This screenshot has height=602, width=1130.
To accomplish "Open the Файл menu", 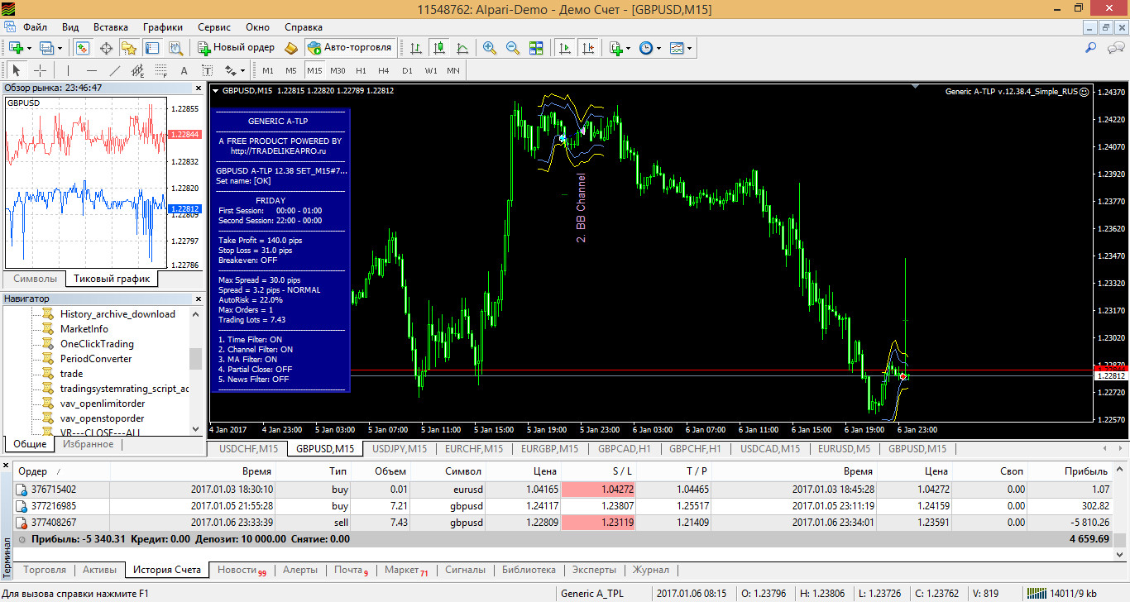I will [35, 27].
